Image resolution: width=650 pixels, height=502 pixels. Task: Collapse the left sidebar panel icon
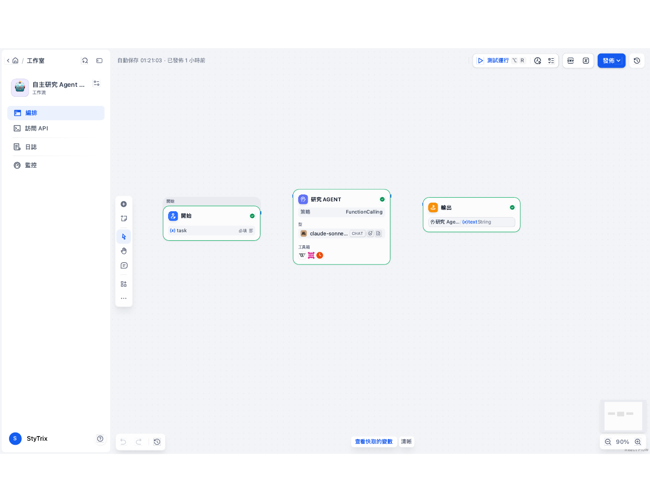click(x=100, y=60)
